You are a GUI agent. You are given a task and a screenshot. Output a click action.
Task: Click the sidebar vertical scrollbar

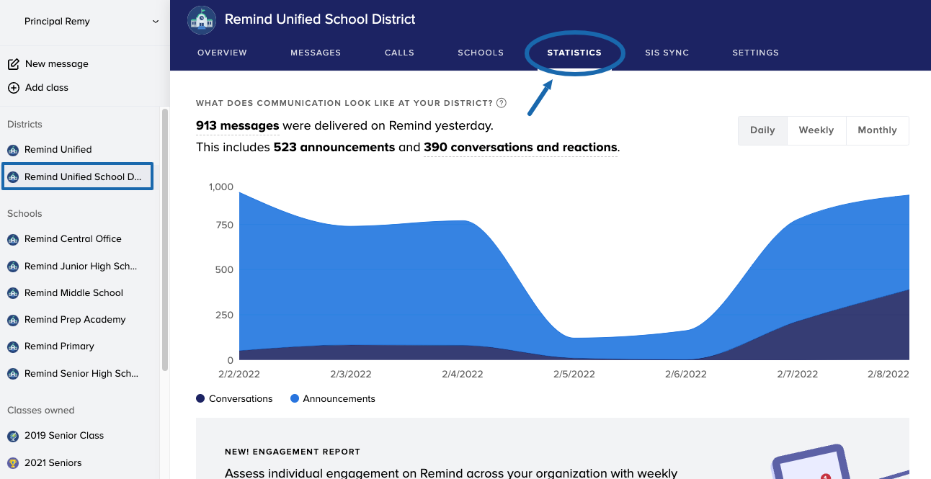tap(165, 238)
